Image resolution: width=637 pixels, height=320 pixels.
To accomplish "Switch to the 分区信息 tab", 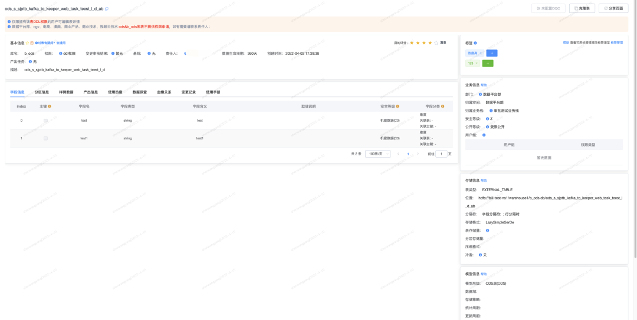I will pyautogui.click(x=42, y=92).
